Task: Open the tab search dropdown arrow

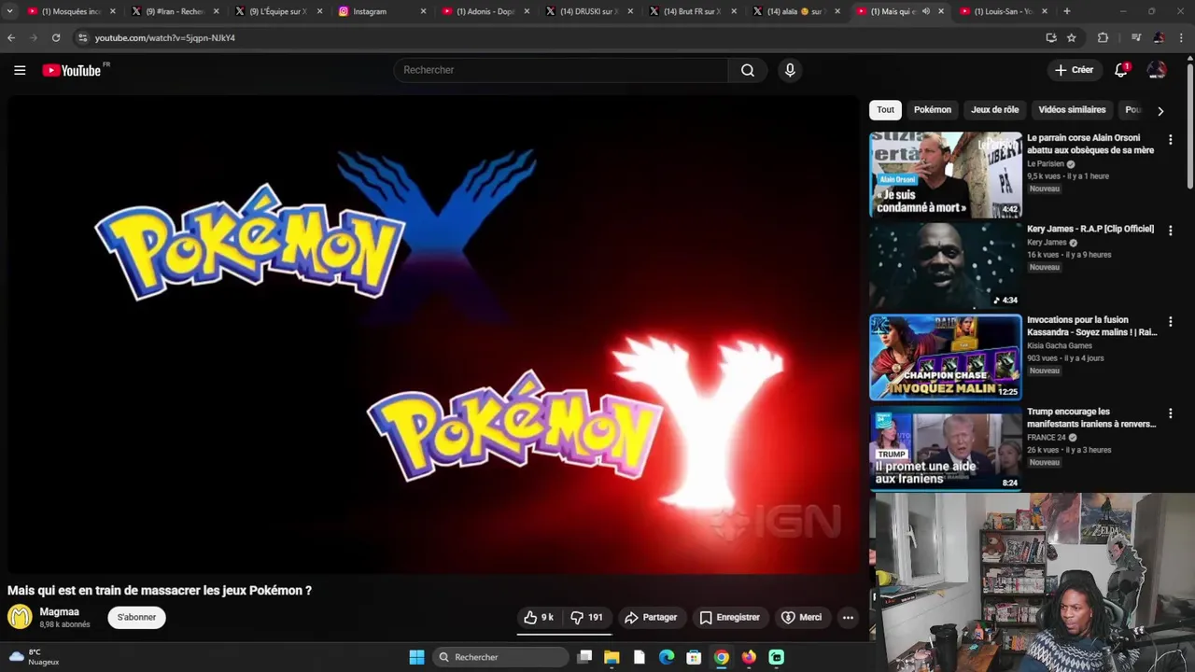Action: pos(9,11)
